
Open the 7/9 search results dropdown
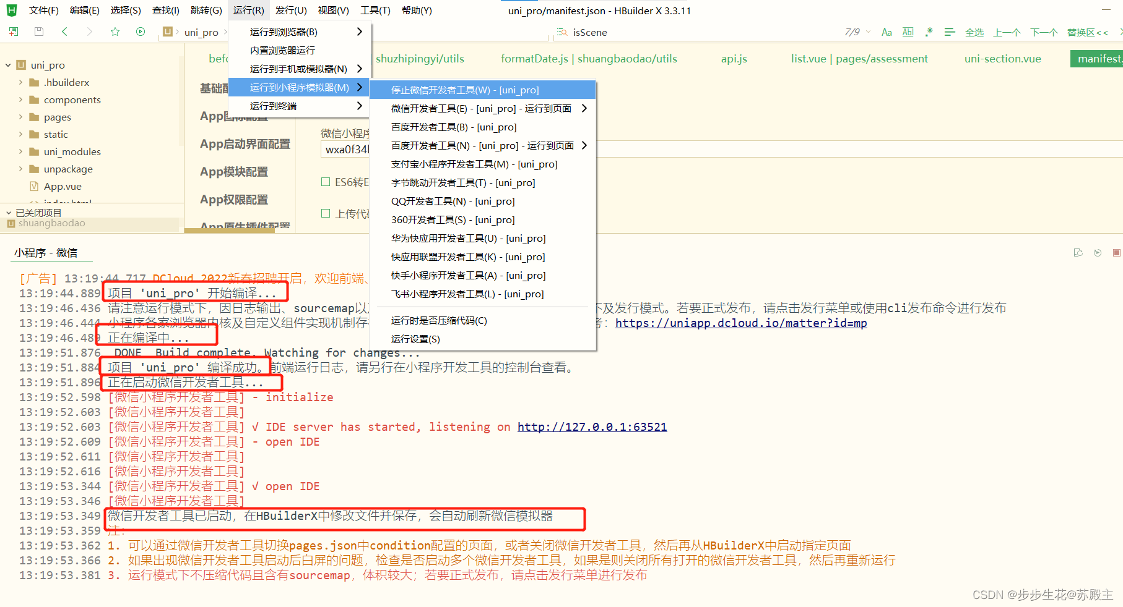869,32
